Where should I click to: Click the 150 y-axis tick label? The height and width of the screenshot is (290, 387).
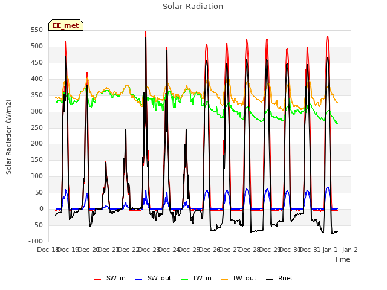tap(37, 159)
